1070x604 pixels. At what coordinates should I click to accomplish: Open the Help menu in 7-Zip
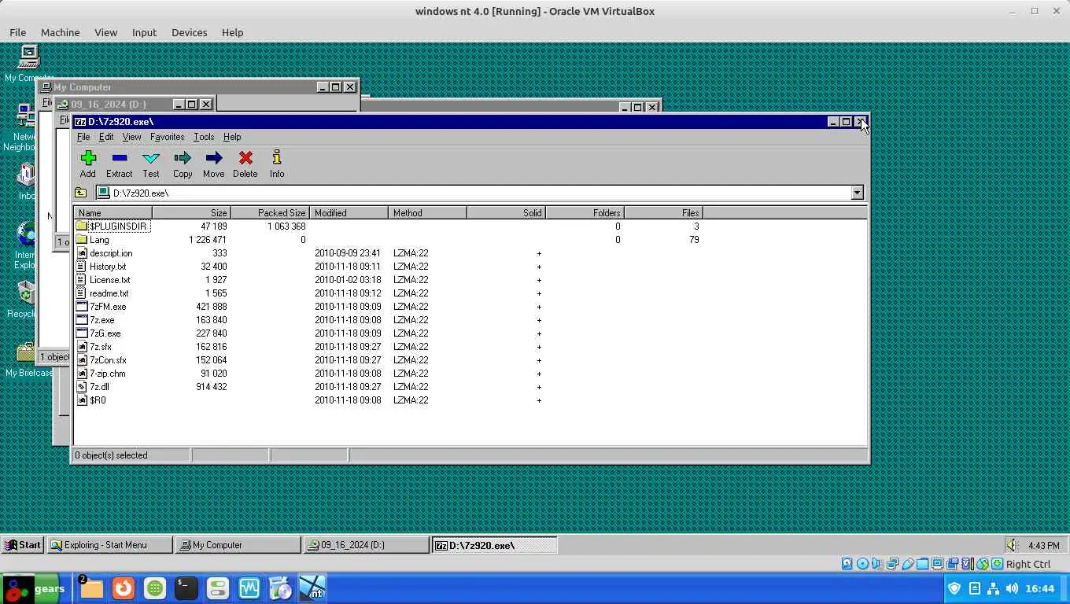click(232, 137)
